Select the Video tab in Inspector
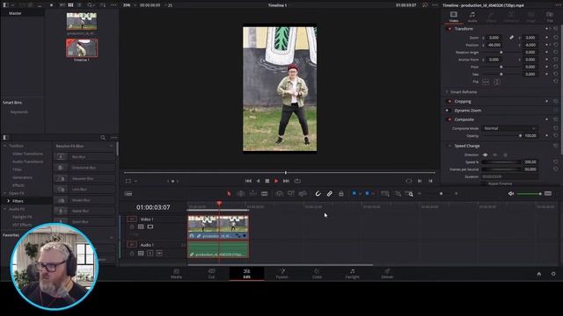This screenshot has height=316, width=563. 454,17
